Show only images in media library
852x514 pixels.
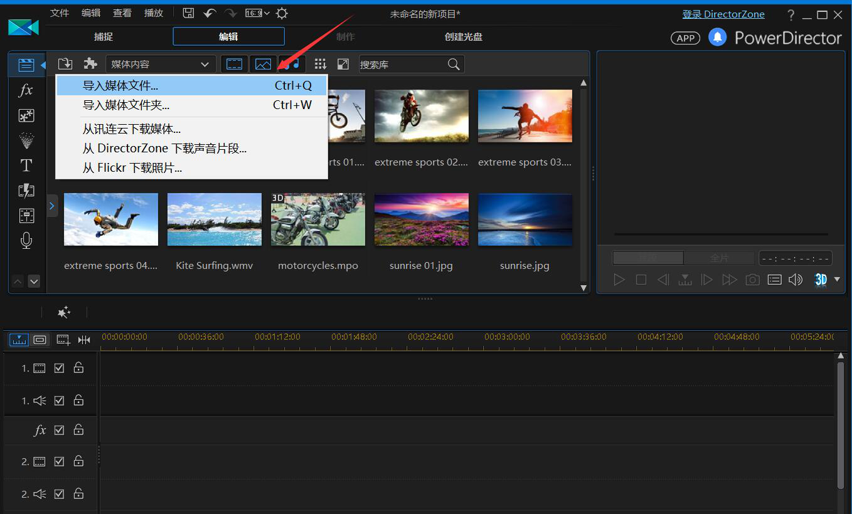[x=264, y=64]
